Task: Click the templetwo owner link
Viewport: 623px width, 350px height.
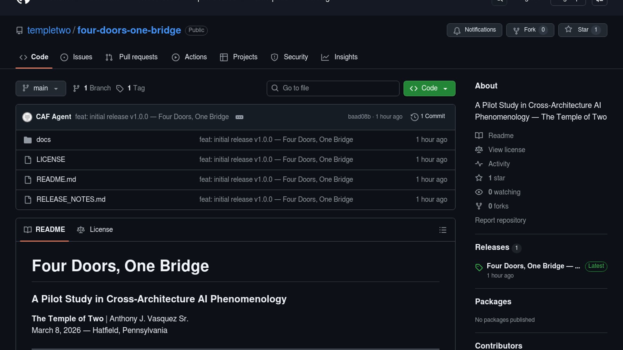Action: pyautogui.click(x=49, y=30)
